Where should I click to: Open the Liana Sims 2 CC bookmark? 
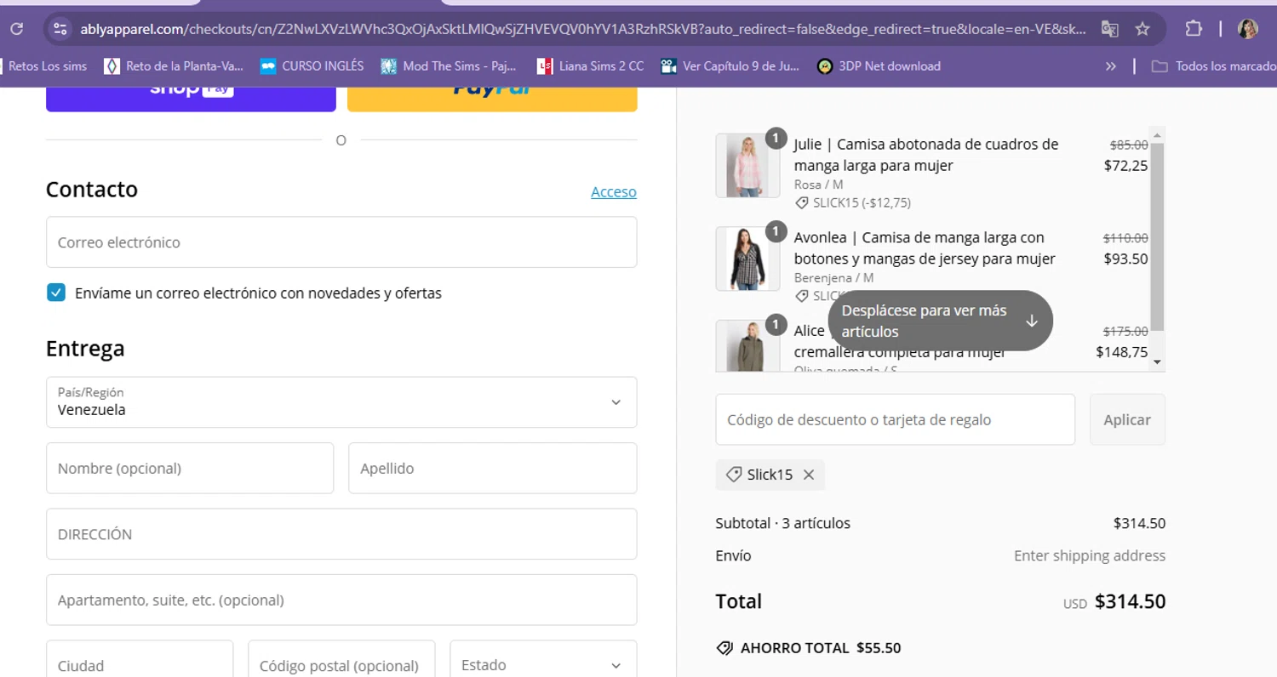(590, 65)
